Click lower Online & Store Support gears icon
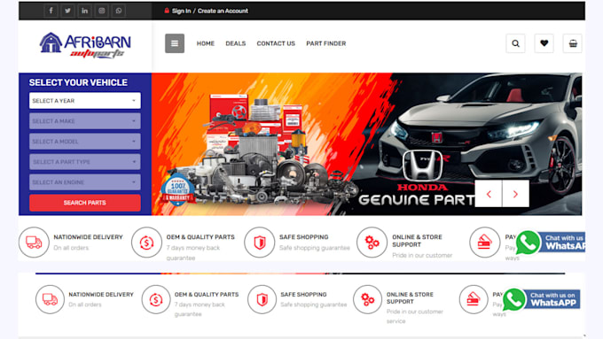603x339 pixels. (x=368, y=299)
